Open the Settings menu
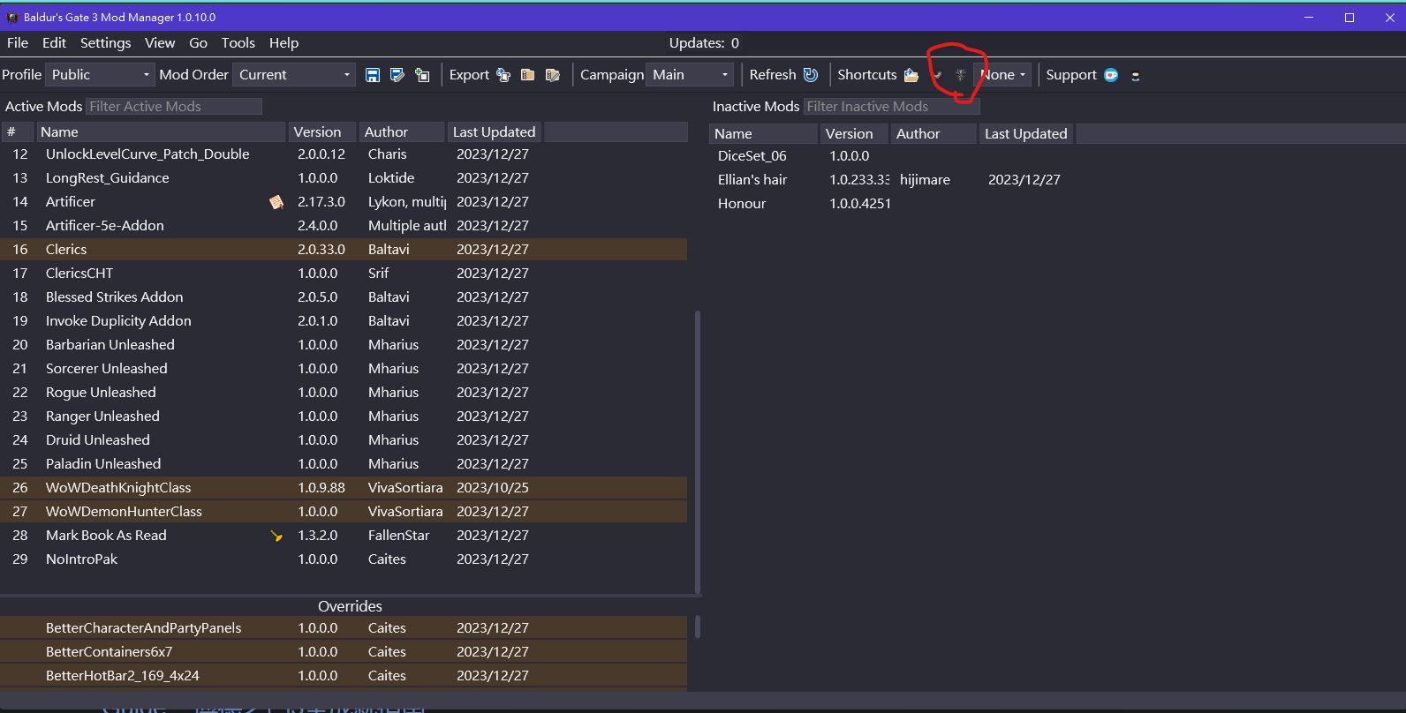Image resolution: width=1406 pixels, height=713 pixels. 105,43
